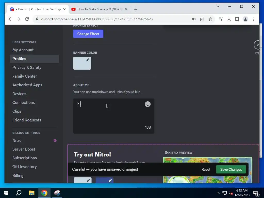The width and height of the screenshot is (264, 198).
Task: Open Clips settings
Action: [x=35, y=111]
